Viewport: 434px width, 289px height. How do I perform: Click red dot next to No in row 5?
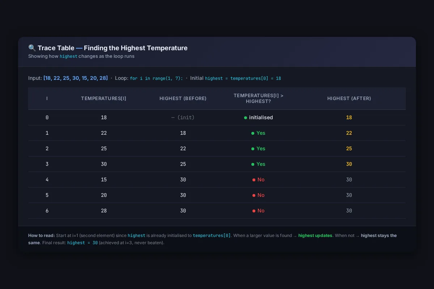tap(254, 195)
